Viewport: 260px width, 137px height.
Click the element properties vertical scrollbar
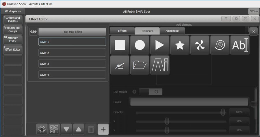click(x=256, y=110)
